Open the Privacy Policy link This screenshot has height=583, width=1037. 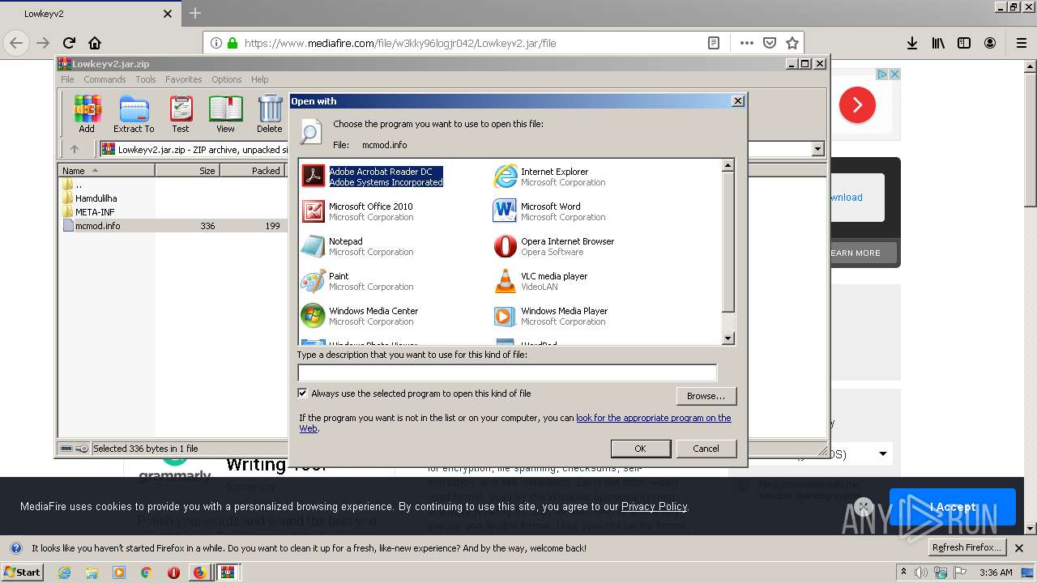pos(654,506)
